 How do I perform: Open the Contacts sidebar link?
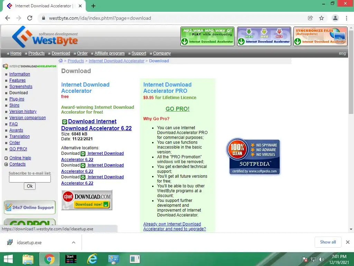tap(17, 164)
